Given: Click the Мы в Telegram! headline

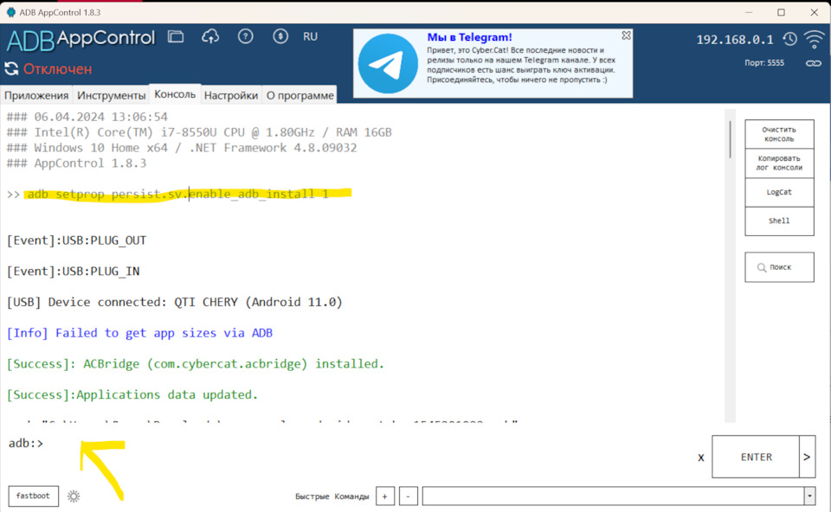Looking at the screenshot, I should tap(469, 37).
